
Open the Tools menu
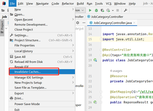tap(99, 4)
